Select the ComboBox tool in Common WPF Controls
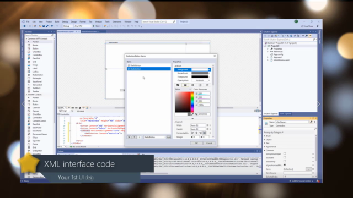 pyautogui.click(x=37, y=55)
